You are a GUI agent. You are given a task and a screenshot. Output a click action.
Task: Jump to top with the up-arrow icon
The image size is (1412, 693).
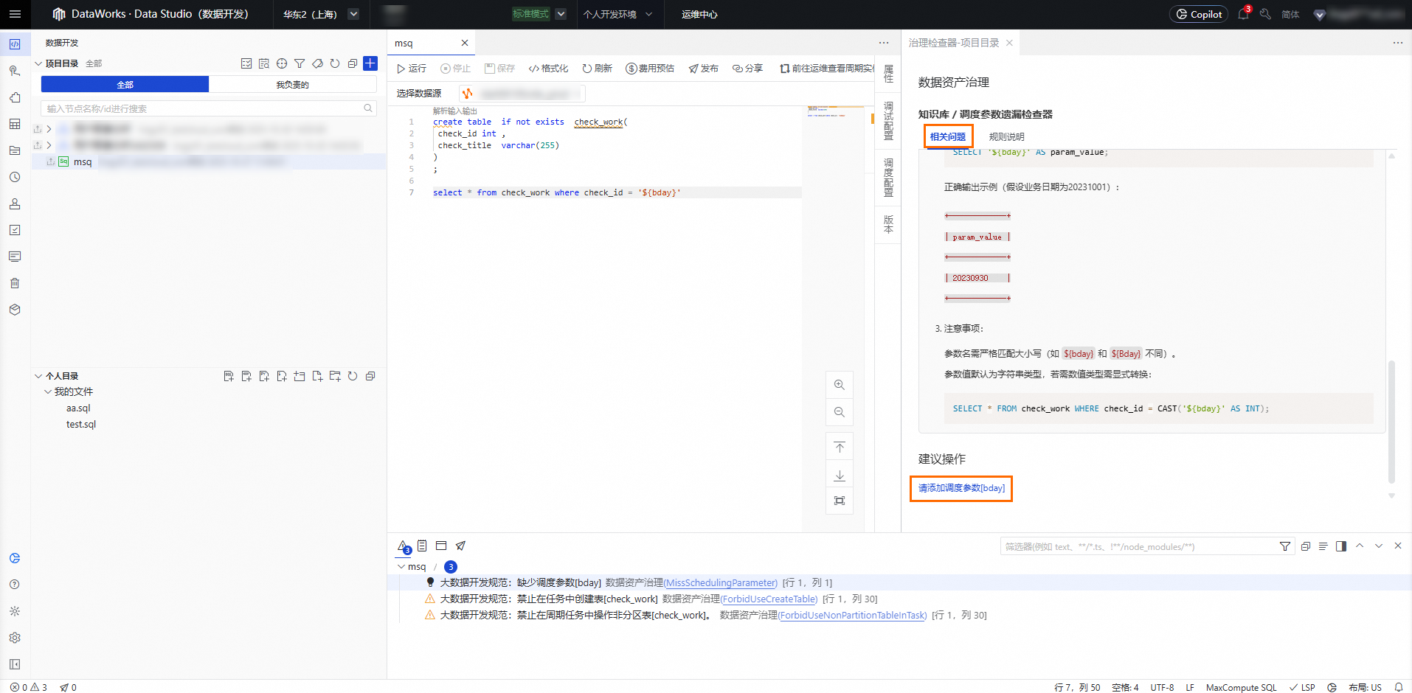840,448
